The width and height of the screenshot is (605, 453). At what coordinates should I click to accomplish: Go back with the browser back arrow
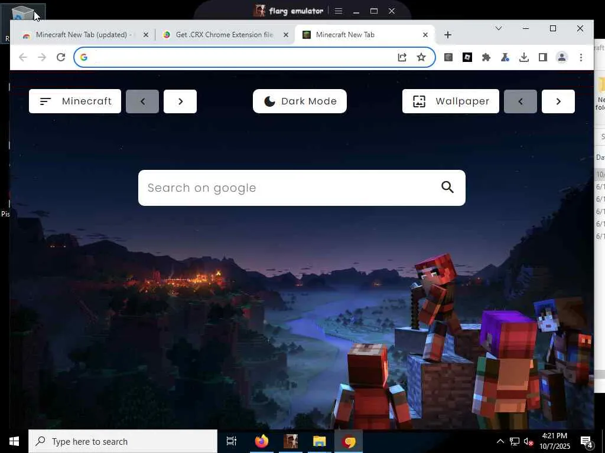[23, 57]
